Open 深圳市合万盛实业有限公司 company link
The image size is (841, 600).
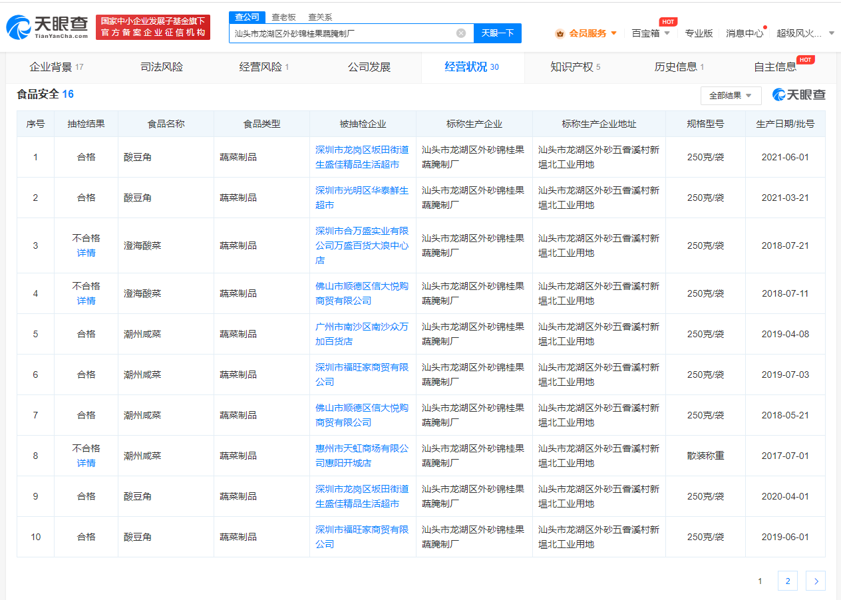coord(362,245)
